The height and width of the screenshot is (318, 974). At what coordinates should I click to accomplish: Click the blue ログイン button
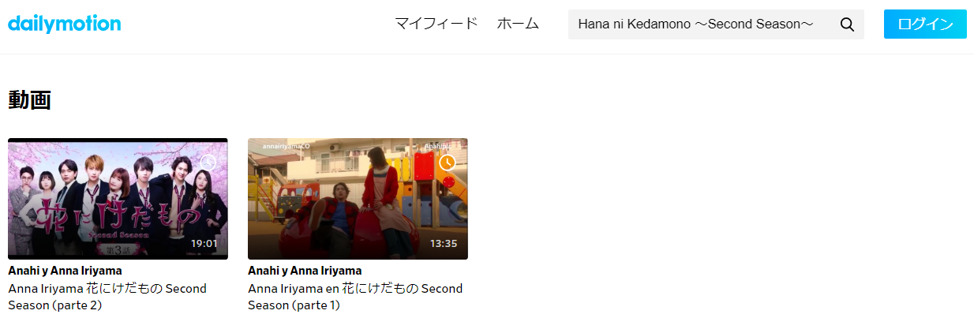(925, 24)
